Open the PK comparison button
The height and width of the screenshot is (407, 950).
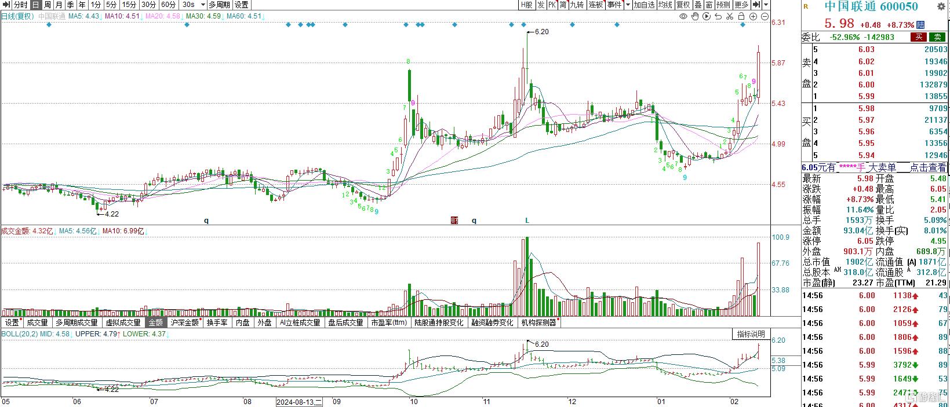point(551,5)
